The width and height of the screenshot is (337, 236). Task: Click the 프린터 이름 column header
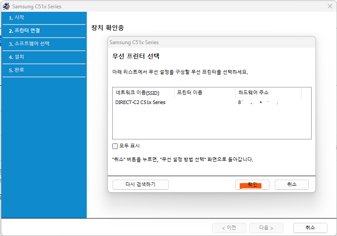[x=205, y=93]
